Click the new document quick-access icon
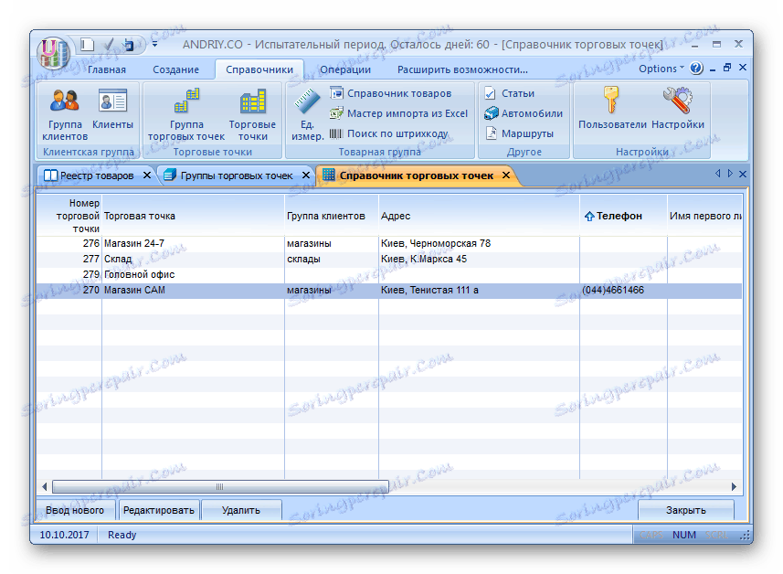The height and width of the screenshot is (574, 783). (x=88, y=45)
